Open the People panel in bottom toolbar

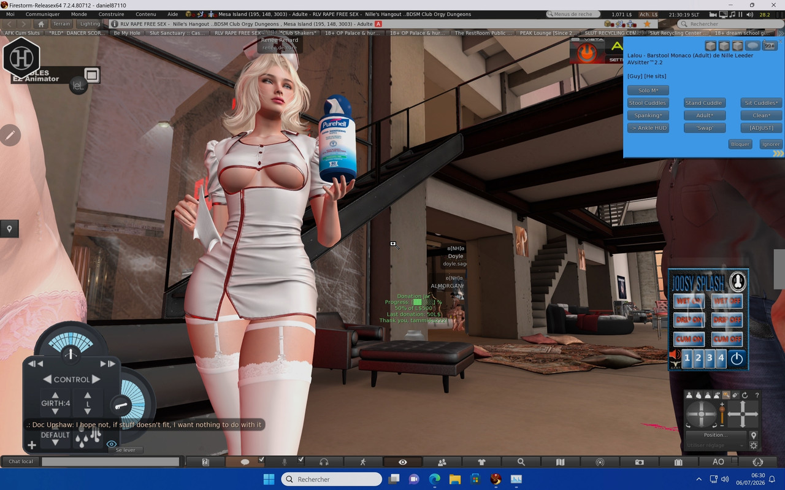[442, 462]
